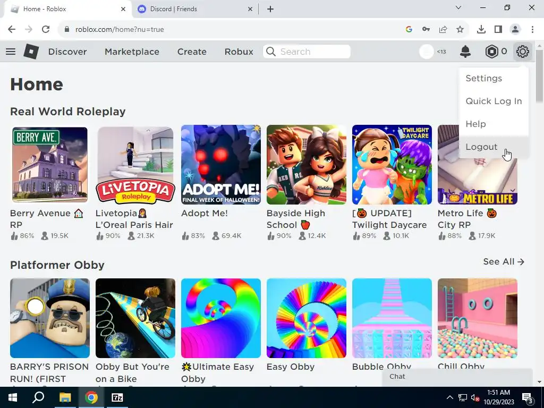This screenshot has height=408, width=544.
Task: Open the Livetopia Roleplay thumbnail
Action: tap(135, 165)
